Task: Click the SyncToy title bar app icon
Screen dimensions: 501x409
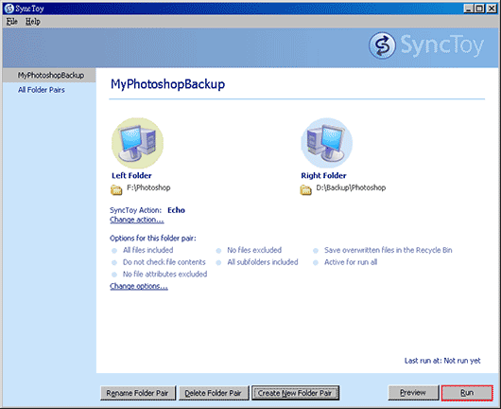Action: [x=9, y=9]
